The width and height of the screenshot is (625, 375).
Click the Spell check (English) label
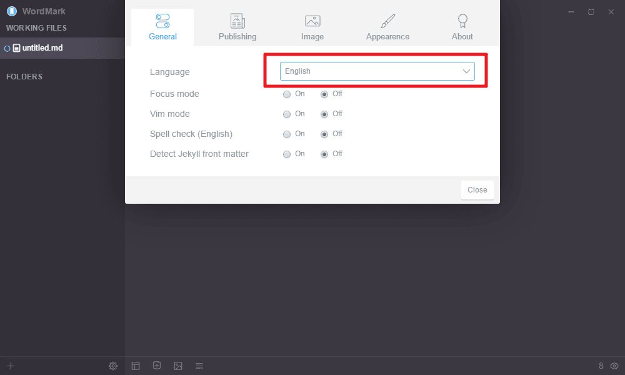[191, 134]
